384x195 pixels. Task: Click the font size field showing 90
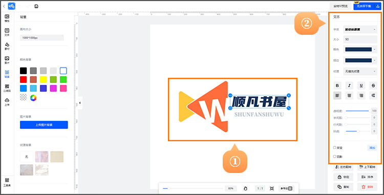click(x=360, y=39)
